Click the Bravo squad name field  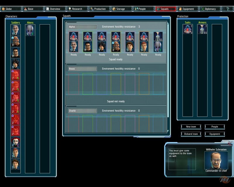tap(82, 69)
